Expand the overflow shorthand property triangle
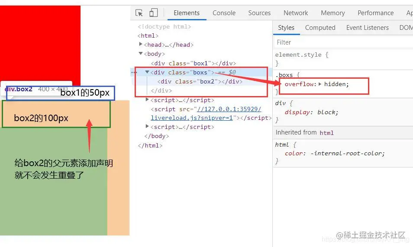 click(x=320, y=84)
